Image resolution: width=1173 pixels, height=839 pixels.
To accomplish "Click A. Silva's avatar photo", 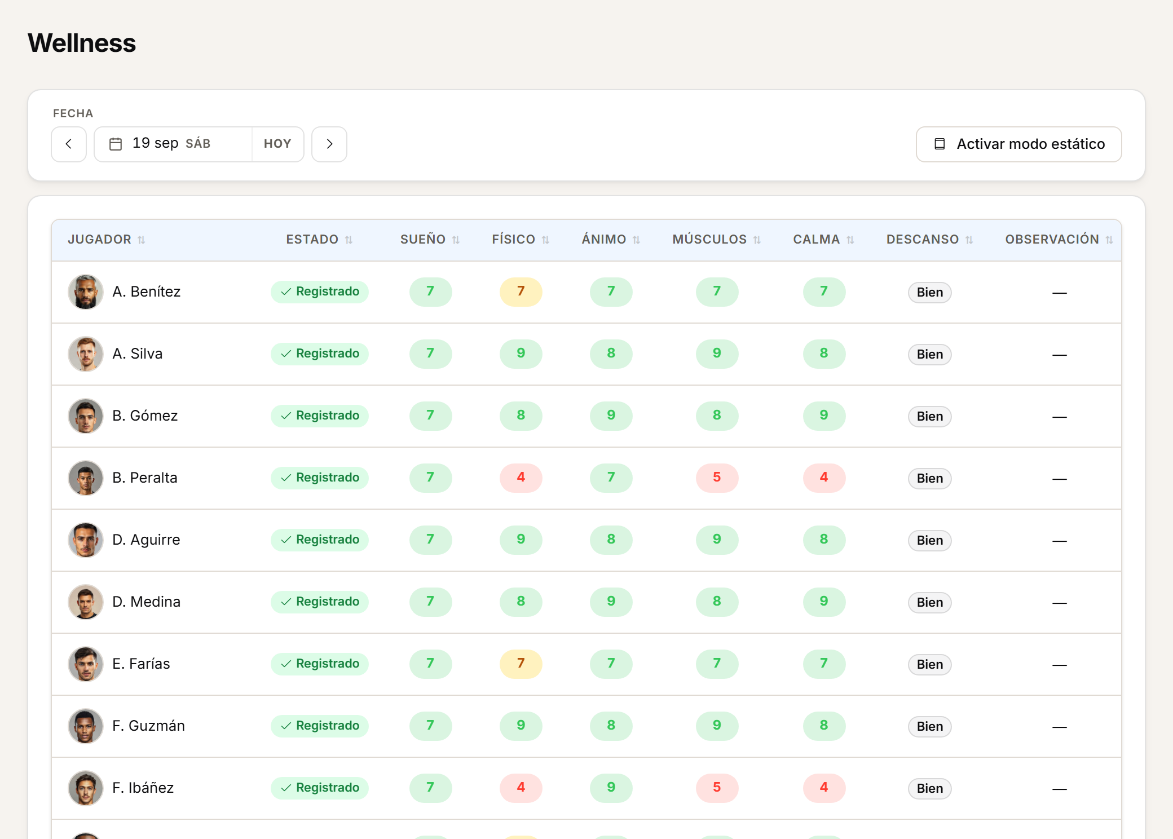I will pyautogui.click(x=86, y=354).
